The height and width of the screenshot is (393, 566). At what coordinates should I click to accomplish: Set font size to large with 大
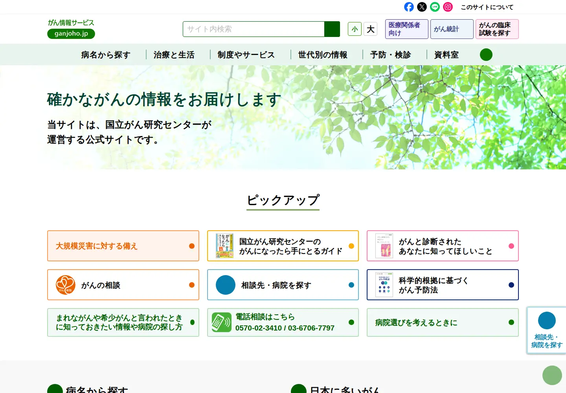371,29
